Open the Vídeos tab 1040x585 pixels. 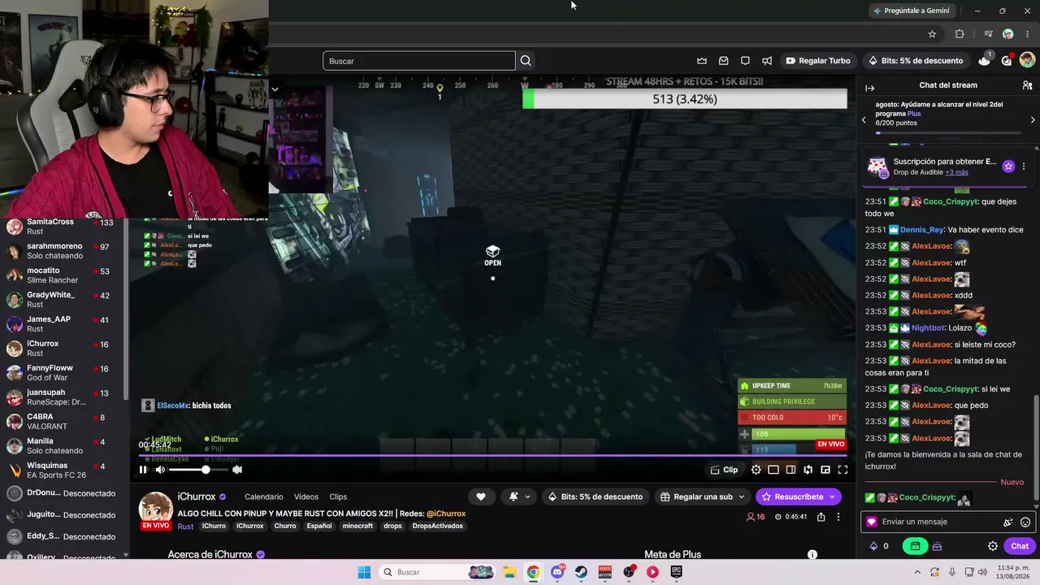point(306,496)
